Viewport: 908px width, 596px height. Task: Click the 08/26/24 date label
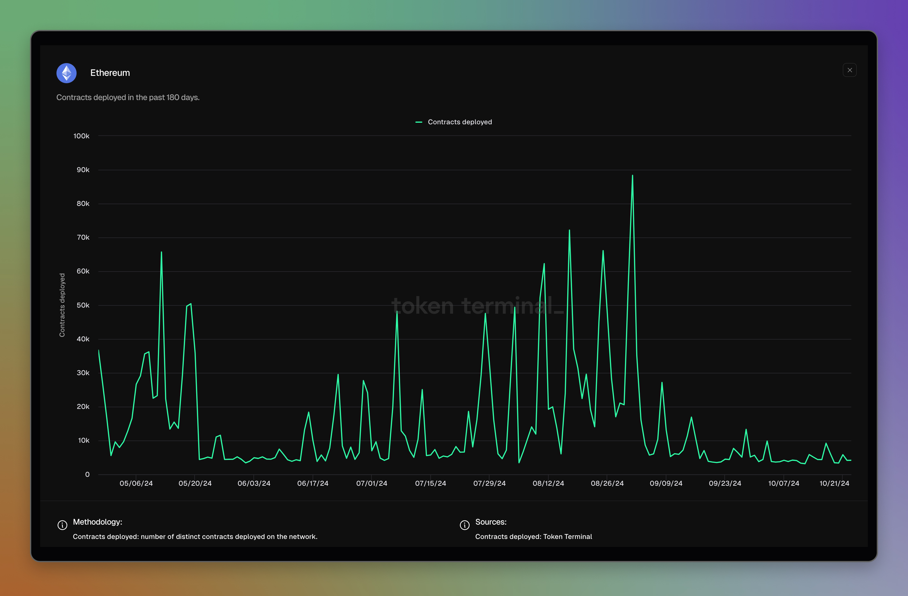point(607,483)
